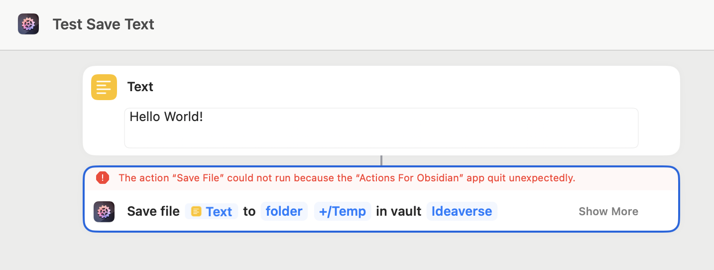Click the yellow Text action icon
The width and height of the screenshot is (714, 270).
104,87
